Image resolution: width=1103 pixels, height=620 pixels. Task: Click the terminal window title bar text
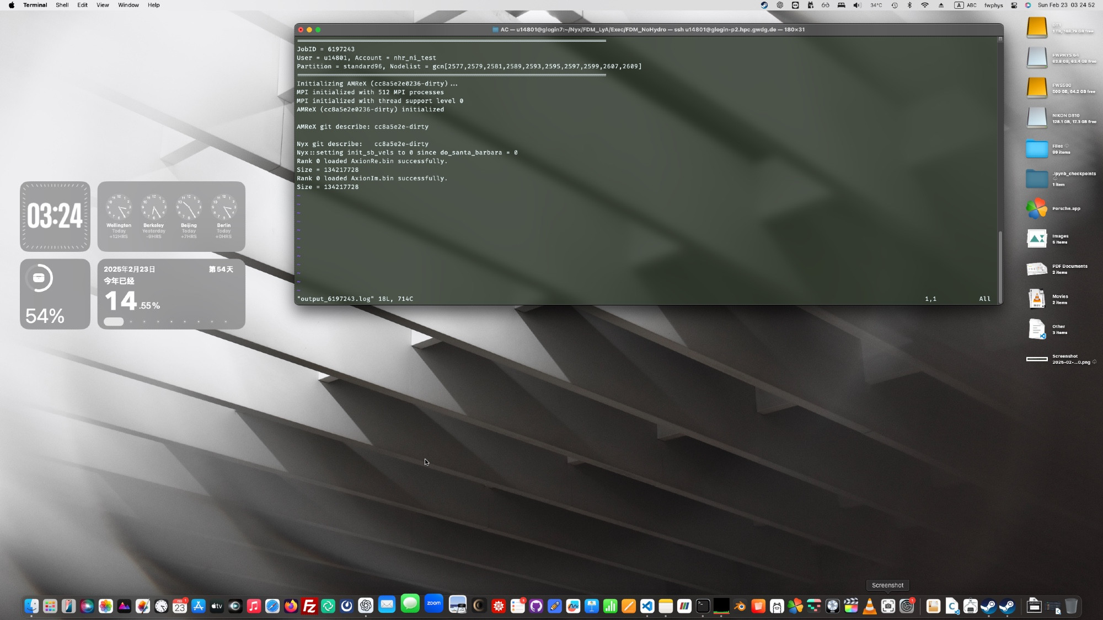[652, 30]
